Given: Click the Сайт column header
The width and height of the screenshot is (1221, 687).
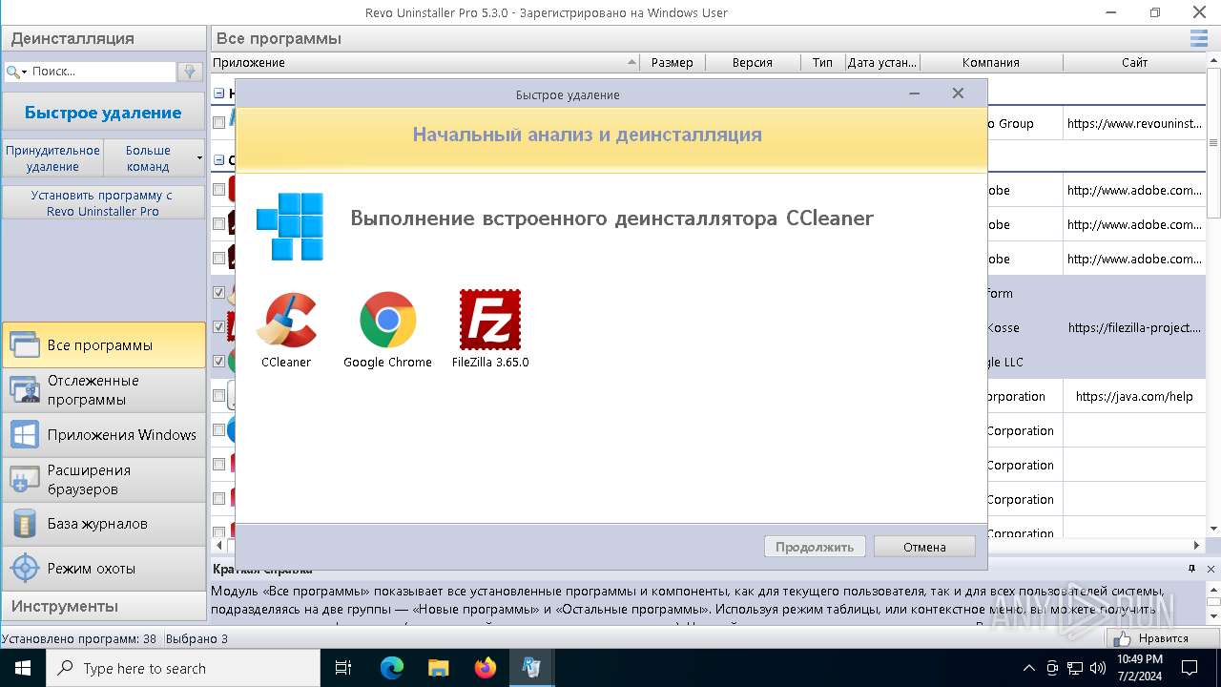Looking at the screenshot, I should click(x=1135, y=62).
